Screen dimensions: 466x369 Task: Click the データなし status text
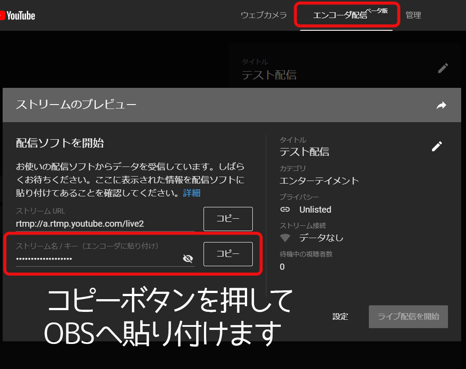(321, 238)
